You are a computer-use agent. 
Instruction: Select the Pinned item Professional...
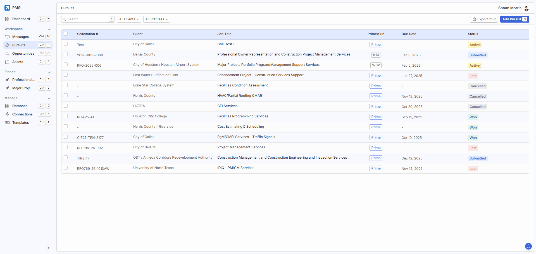coord(24,79)
